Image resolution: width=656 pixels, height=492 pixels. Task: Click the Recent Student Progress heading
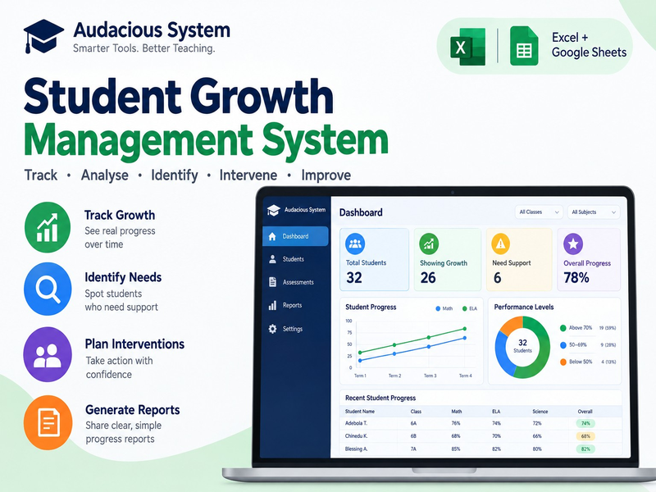380,398
